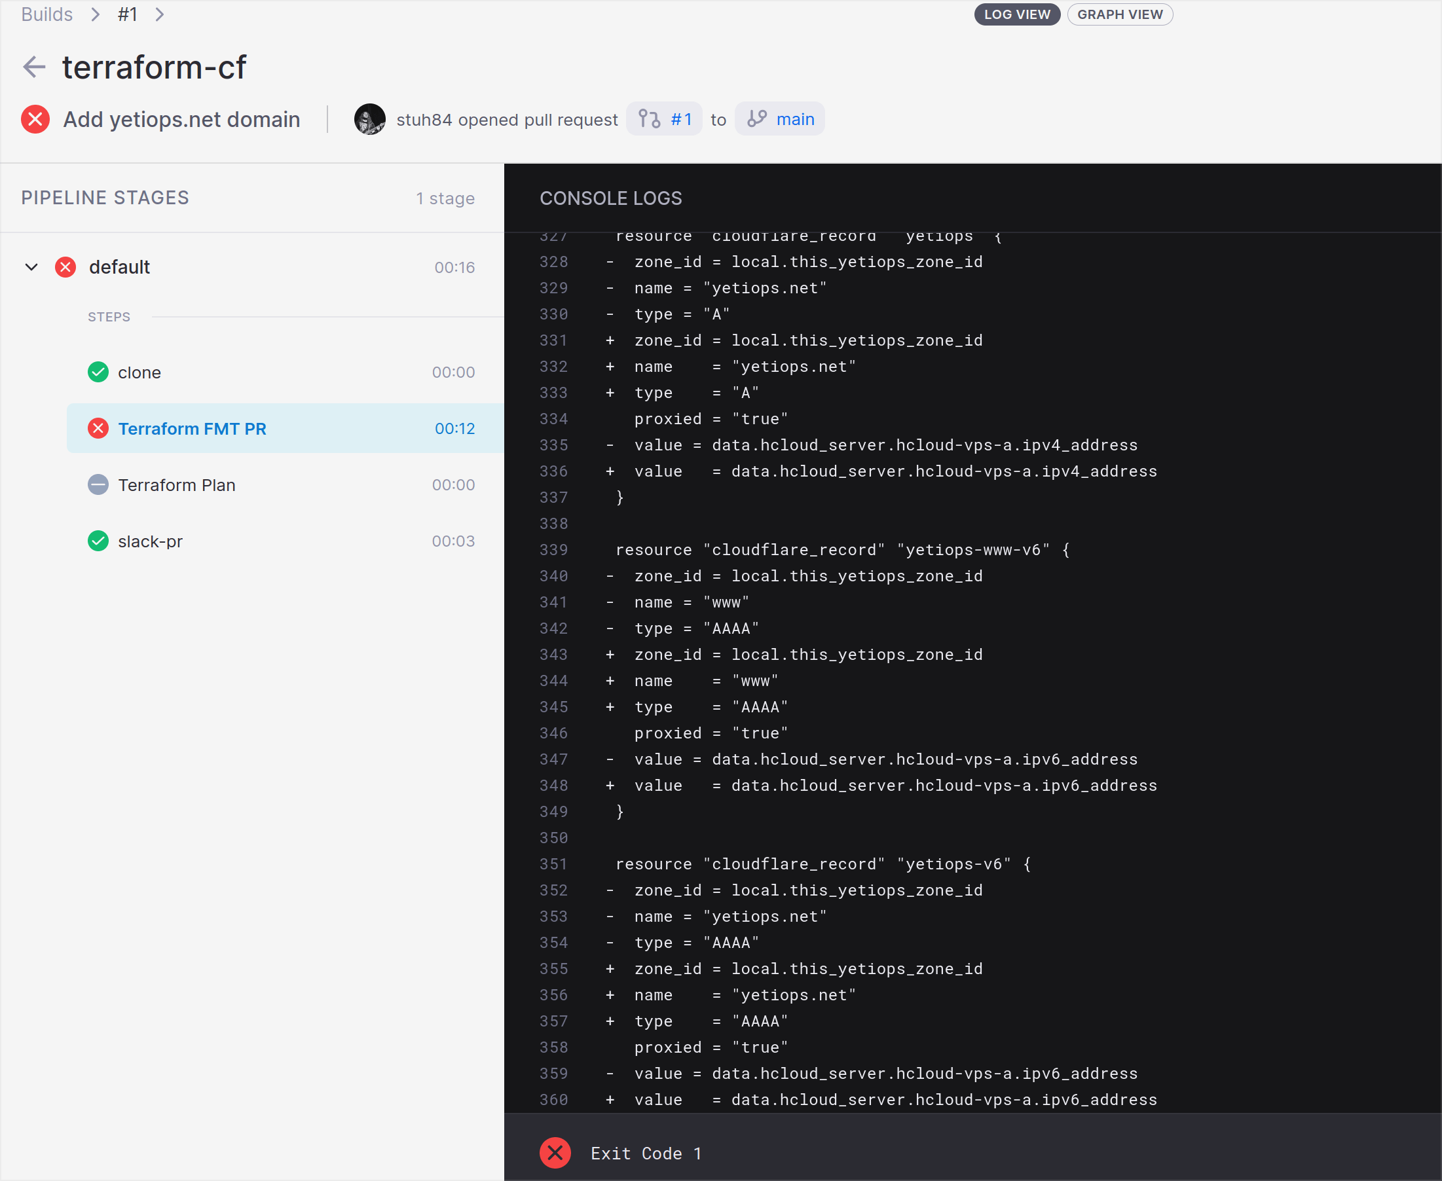1442x1181 pixels.
Task: Select the LOG VIEW tab
Action: [x=1017, y=14]
